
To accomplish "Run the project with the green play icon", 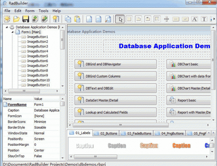I will (44, 19).
